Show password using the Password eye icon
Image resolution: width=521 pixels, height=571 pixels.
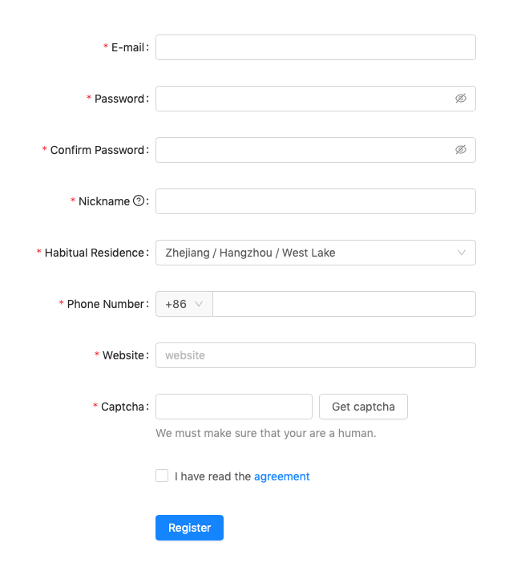pyautogui.click(x=461, y=99)
